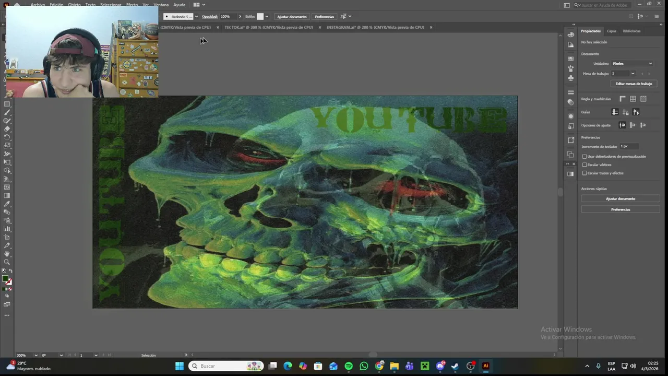Screen dimensions: 668x376
Task: Open the artboard navigation dropdown
Action: tap(96, 355)
